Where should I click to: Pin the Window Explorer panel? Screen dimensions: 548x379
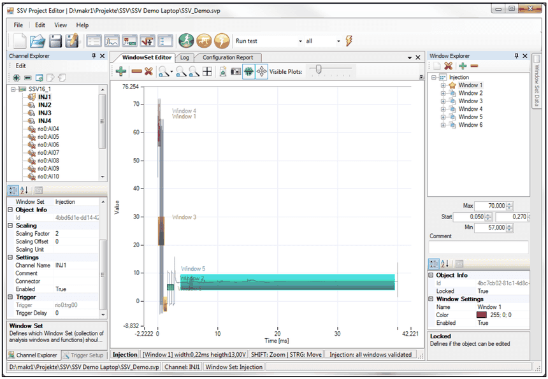(x=517, y=56)
